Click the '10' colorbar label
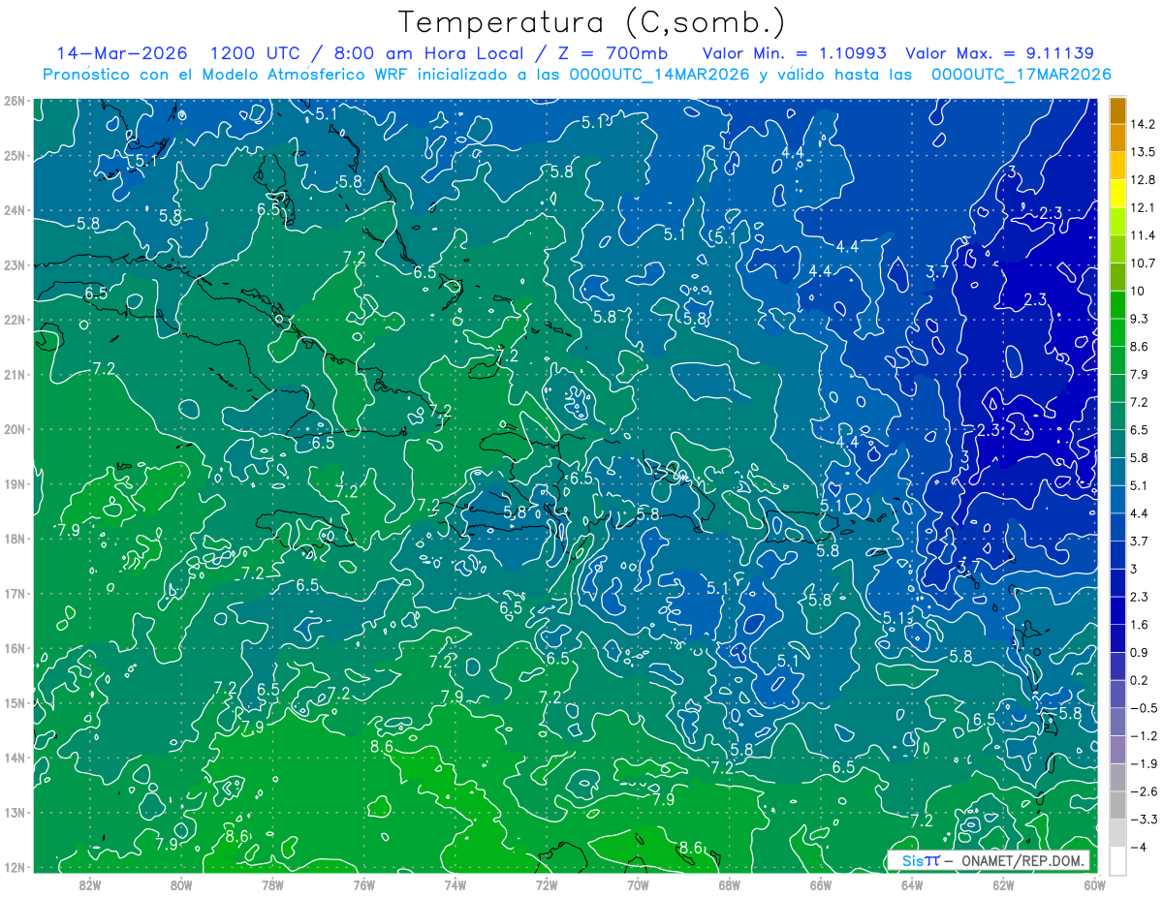This screenshot has height=898, width=1163. click(1137, 291)
